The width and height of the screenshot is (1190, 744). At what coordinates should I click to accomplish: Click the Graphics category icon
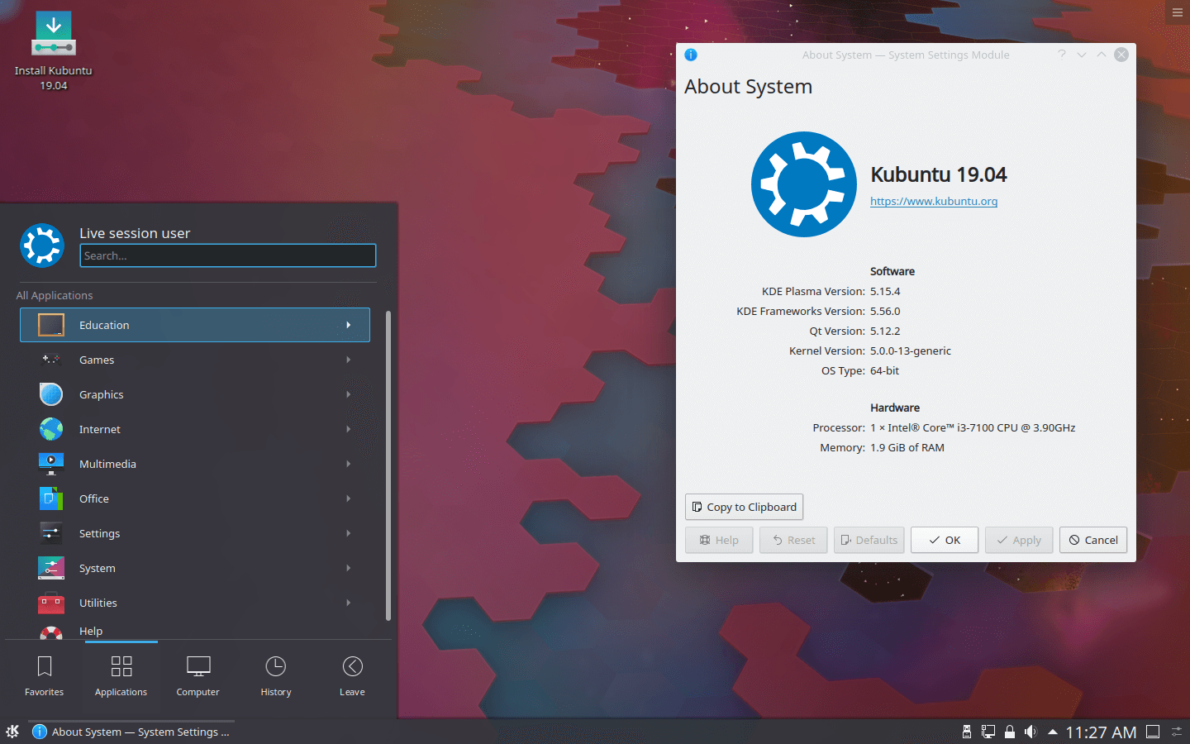51,394
